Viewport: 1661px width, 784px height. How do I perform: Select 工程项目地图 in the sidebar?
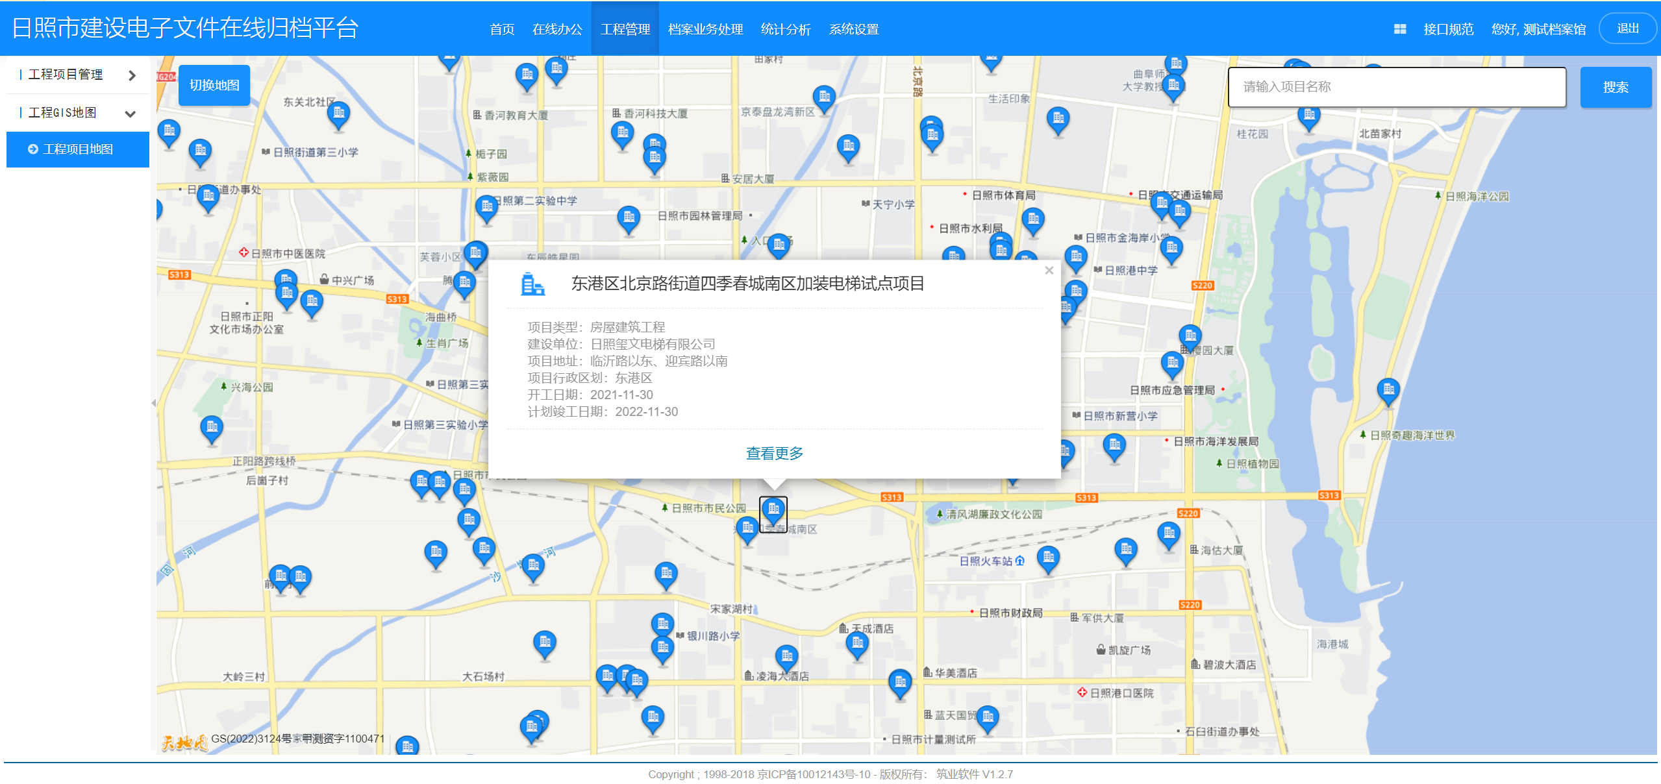click(x=78, y=149)
